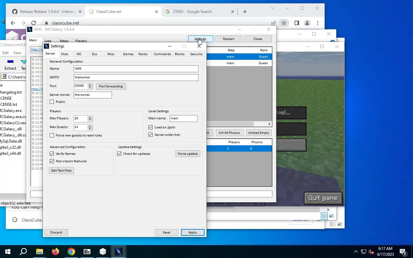Open the Games settings tab

(128, 54)
